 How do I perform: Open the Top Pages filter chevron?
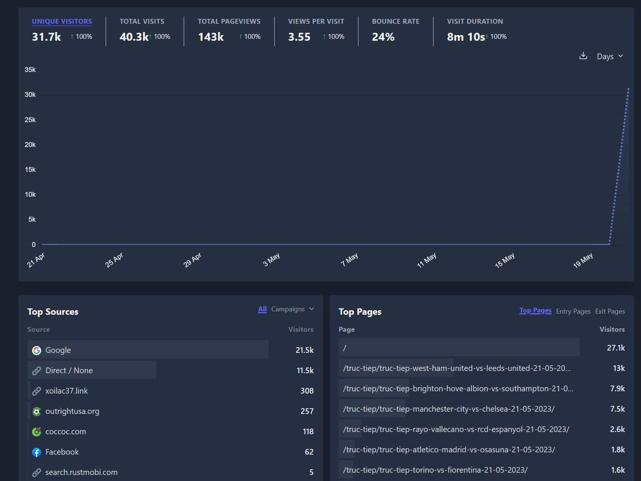coord(535,310)
